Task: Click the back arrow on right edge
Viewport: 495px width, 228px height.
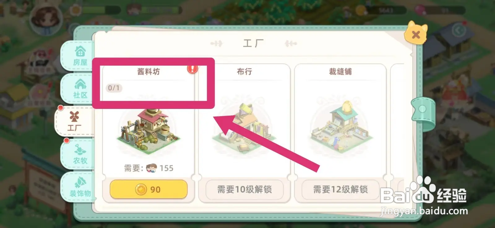Action: coord(458,30)
